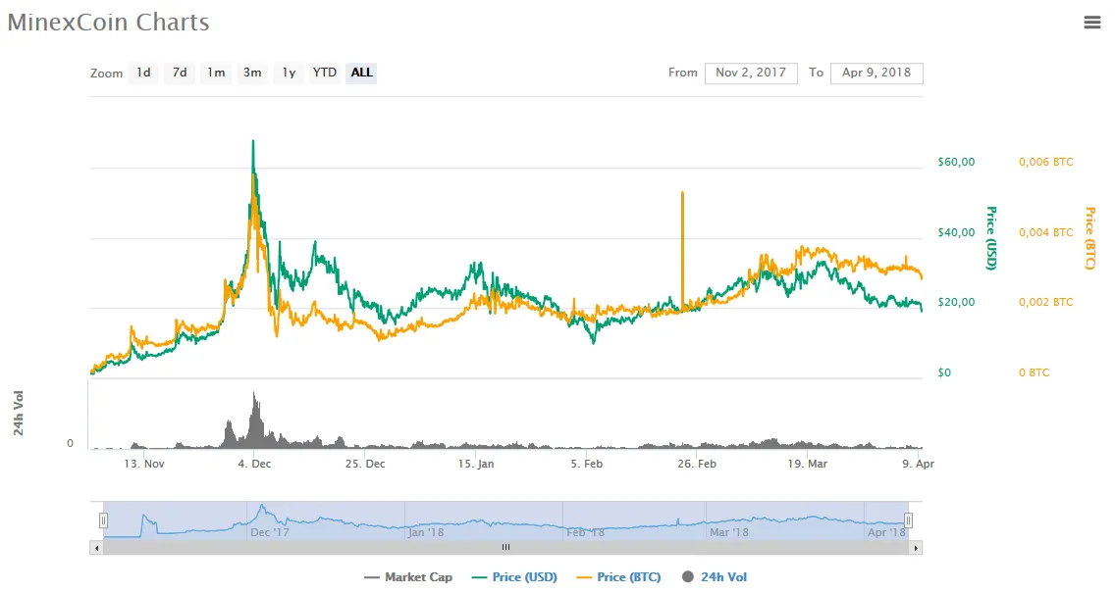Image resolution: width=1115 pixels, height=593 pixels.
Task: Click the $60,00 axis label
Action: pyautogui.click(x=956, y=162)
